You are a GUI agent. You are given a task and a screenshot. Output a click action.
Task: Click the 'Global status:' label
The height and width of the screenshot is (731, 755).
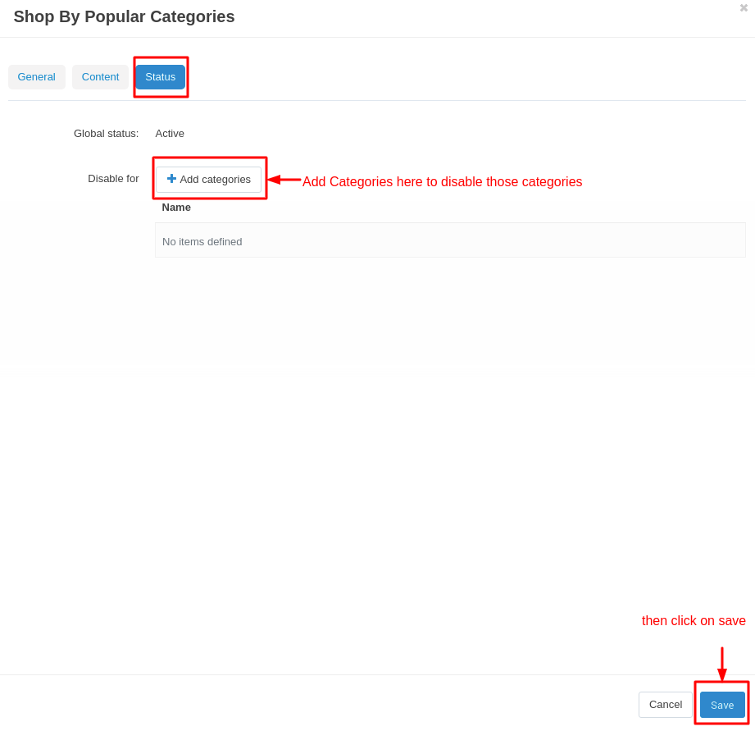click(x=106, y=134)
